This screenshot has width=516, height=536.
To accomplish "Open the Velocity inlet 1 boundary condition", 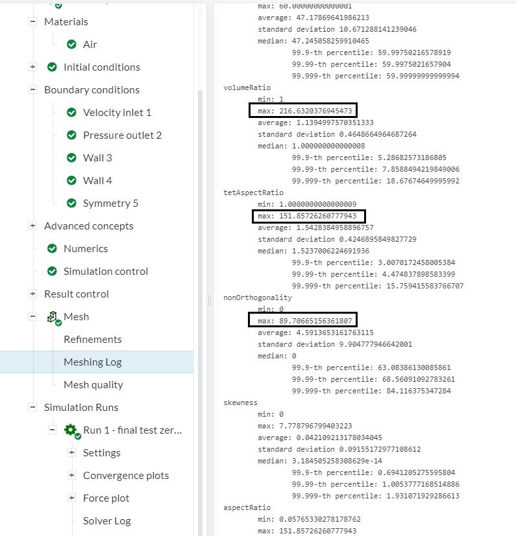I will [x=117, y=113].
